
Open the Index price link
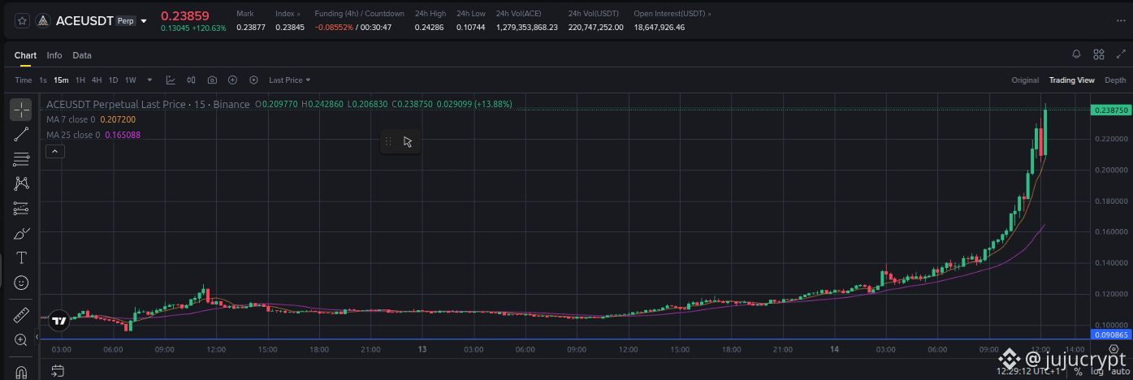288,14
